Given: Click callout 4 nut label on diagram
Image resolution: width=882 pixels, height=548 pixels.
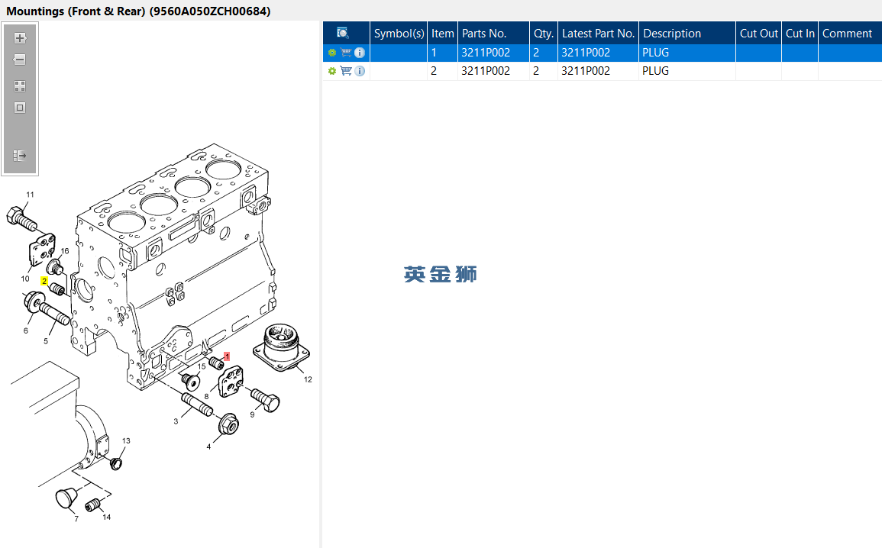Looking at the screenshot, I should click(208, 446).
